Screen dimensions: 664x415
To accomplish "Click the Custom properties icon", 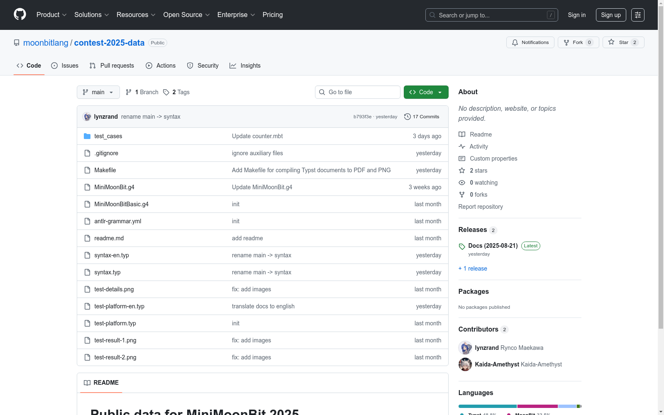I will 462,159.
